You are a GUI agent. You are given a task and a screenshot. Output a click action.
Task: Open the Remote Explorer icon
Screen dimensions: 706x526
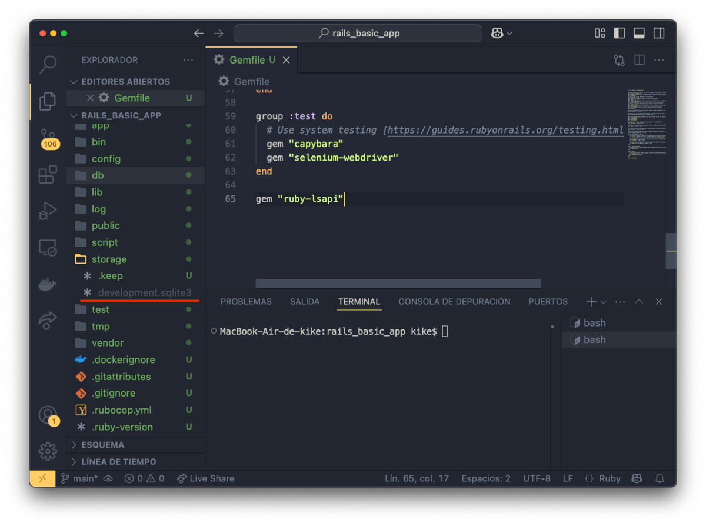pos(48,248)
